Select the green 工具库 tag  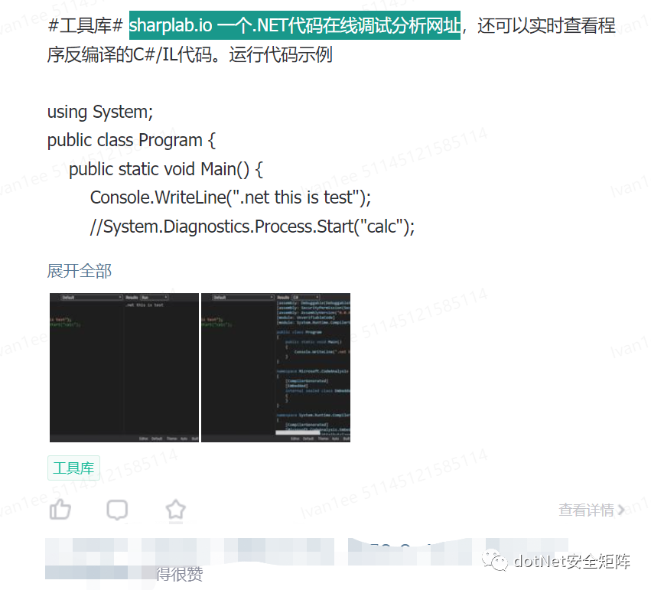click(73, 468)
